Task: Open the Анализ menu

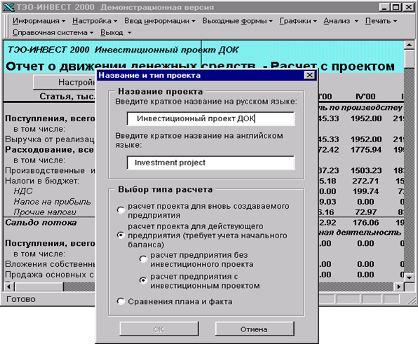Action: click(341, 21)
